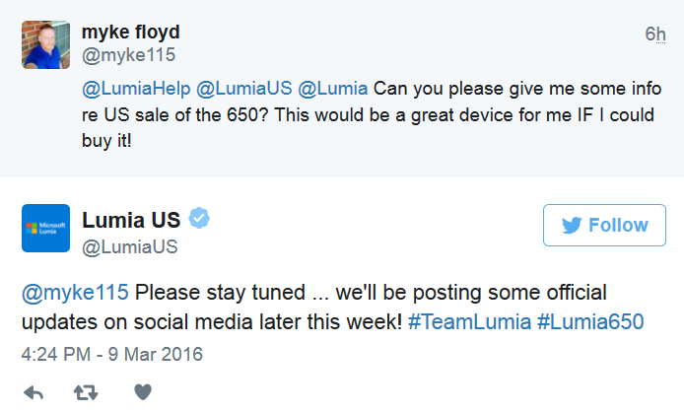Open myke floyd's profile photo

[45, 42]
